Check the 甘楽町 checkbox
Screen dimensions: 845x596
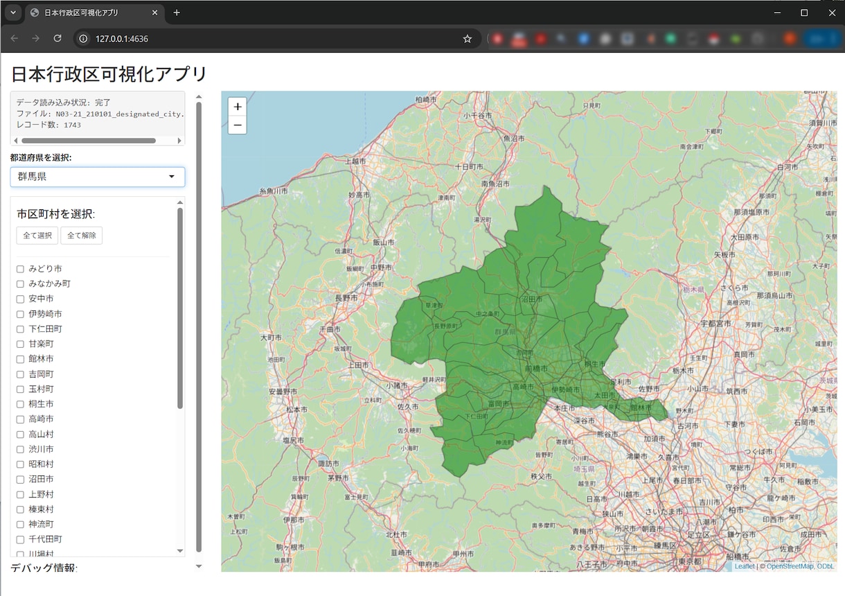[x=21, y=344]
